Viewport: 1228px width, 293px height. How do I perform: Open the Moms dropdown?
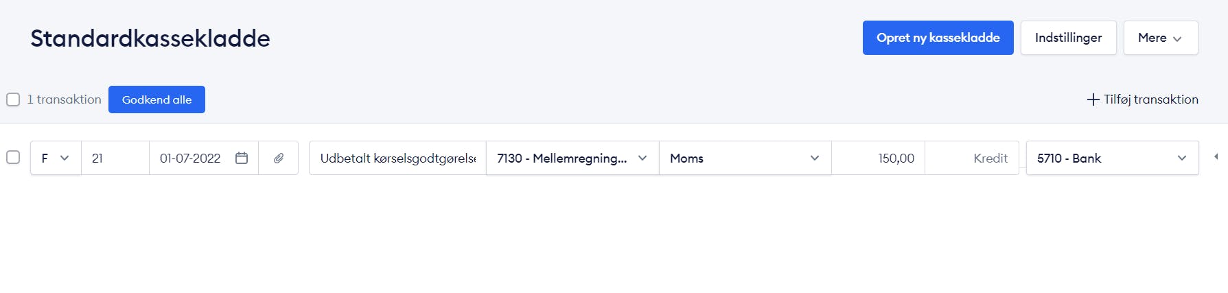[x=745, y=158]
